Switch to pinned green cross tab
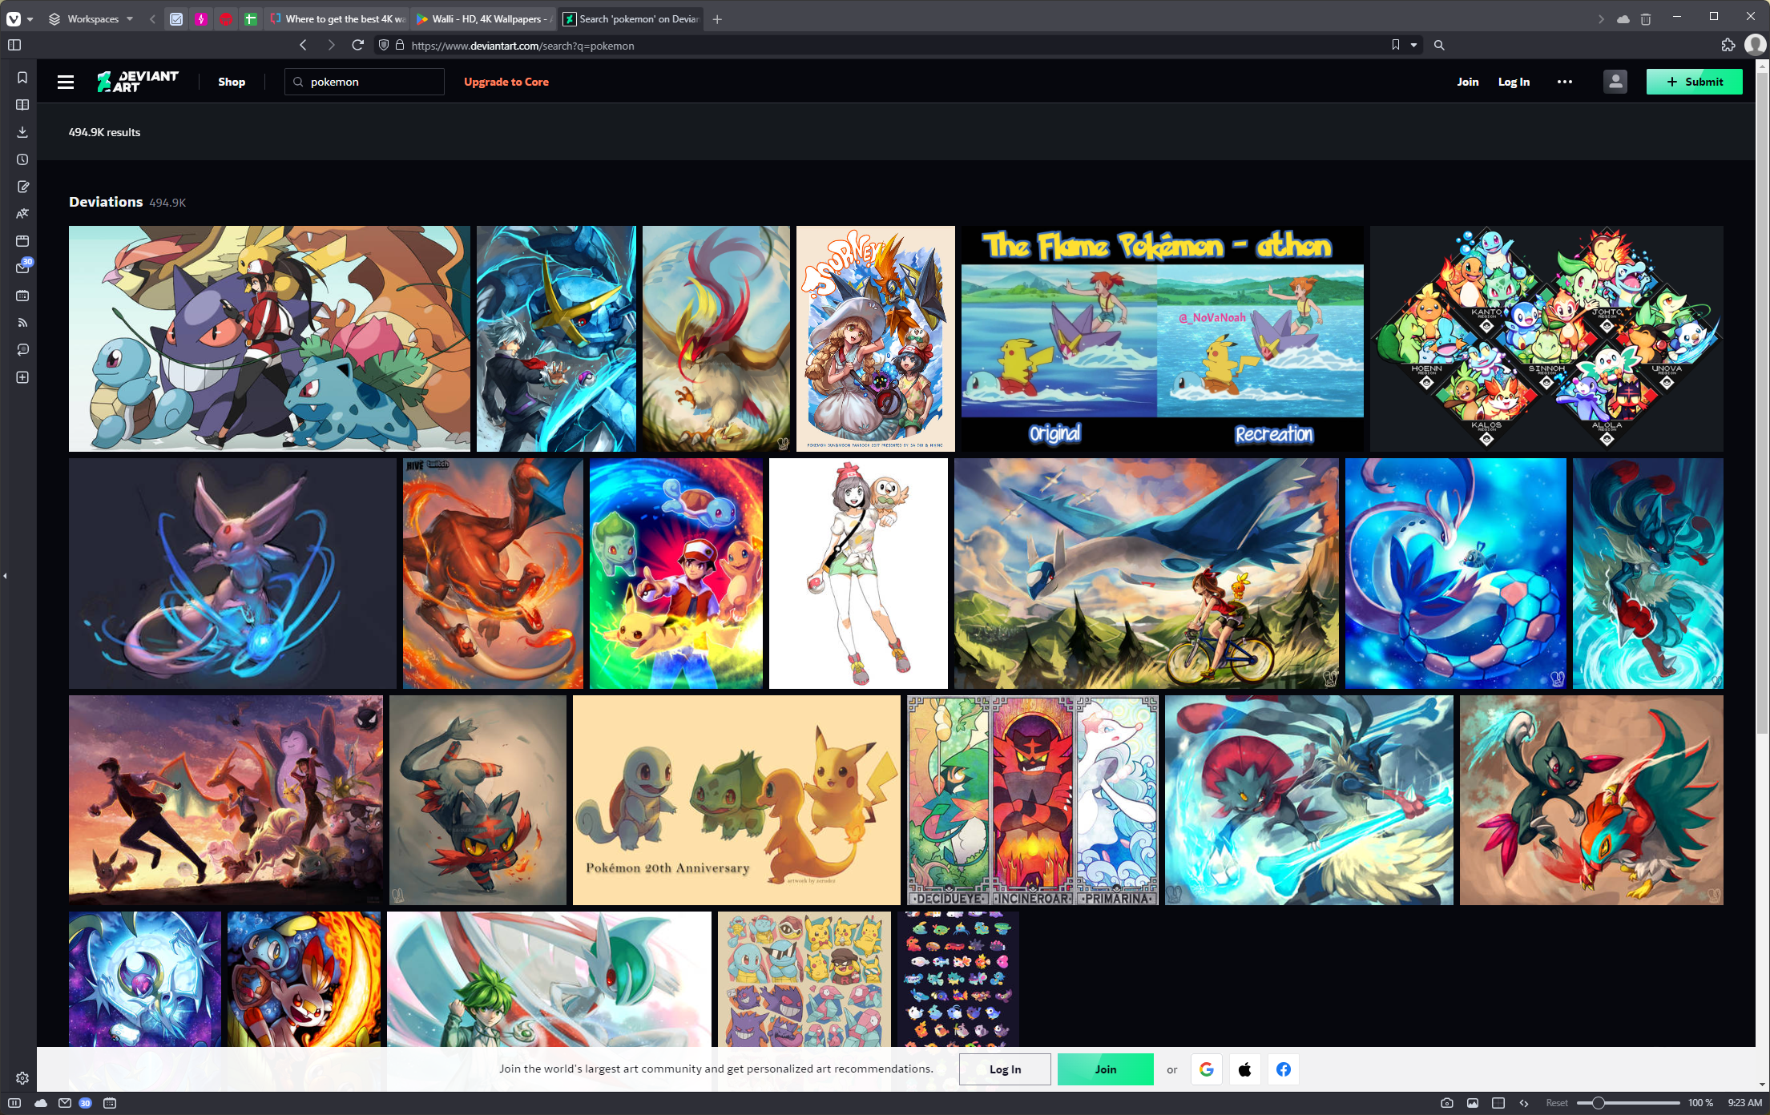1770x1115 pixels. point(251,18)
